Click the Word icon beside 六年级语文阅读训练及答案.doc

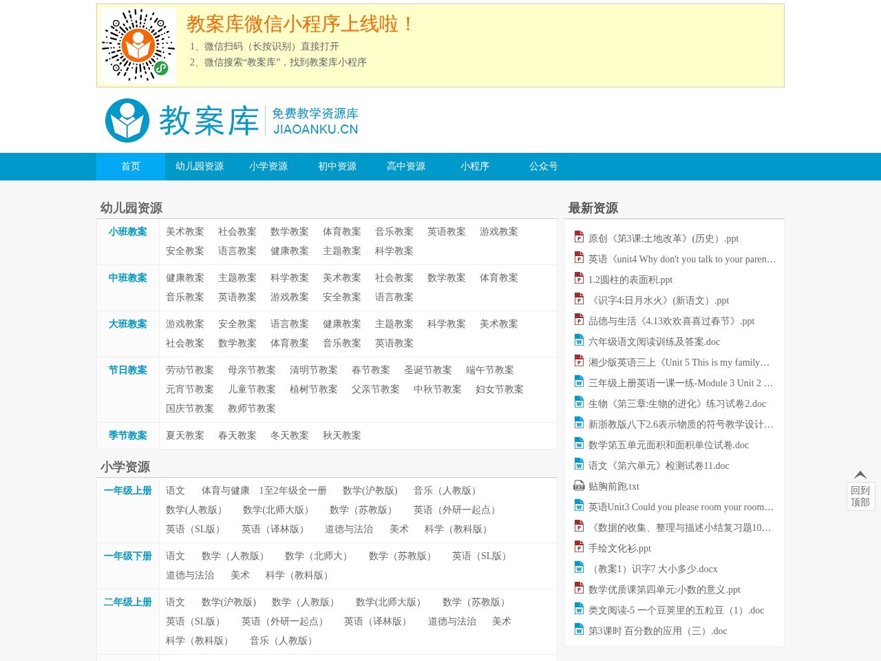579,340
